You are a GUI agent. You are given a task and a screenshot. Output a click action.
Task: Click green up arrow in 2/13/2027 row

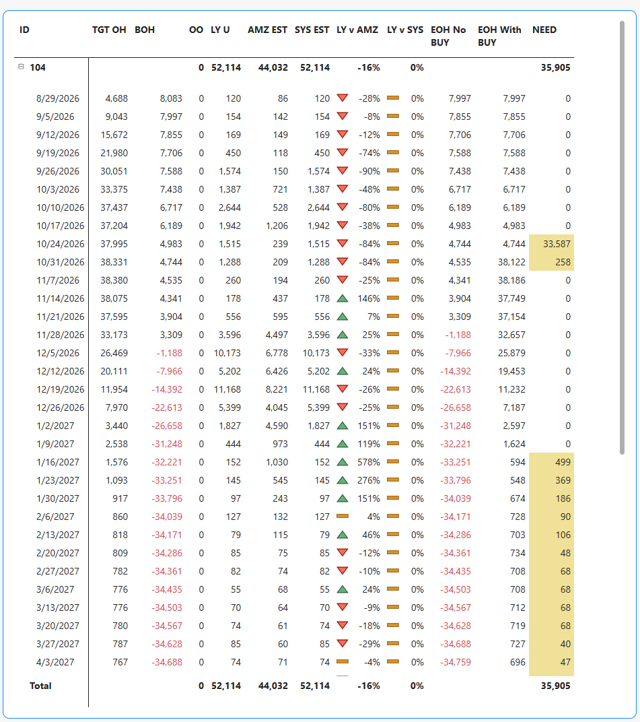point(343,535)
